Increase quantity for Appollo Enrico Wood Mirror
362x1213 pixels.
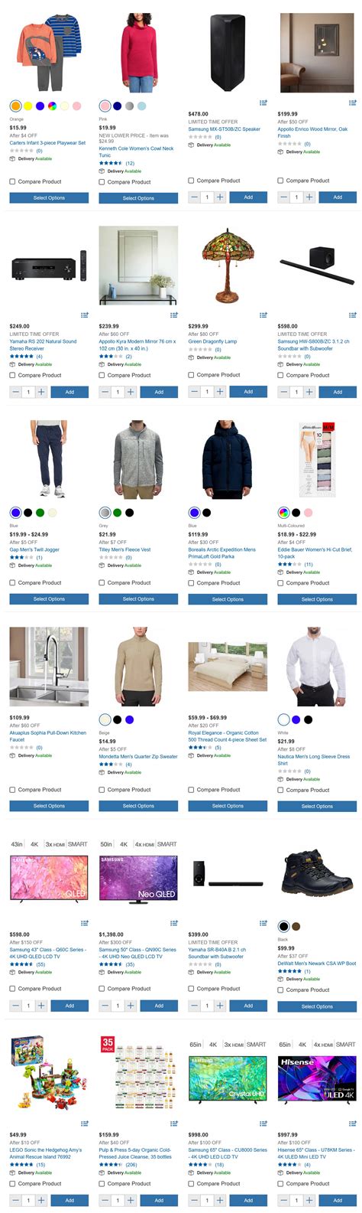click(x=309, y=197)
